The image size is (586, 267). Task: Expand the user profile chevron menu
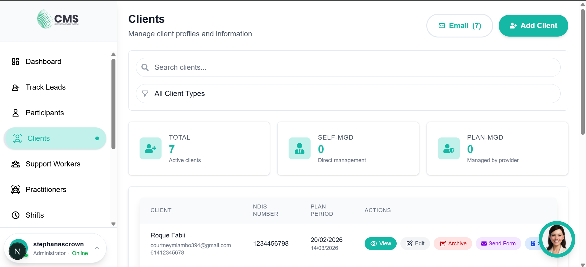(x=97, y=248)
